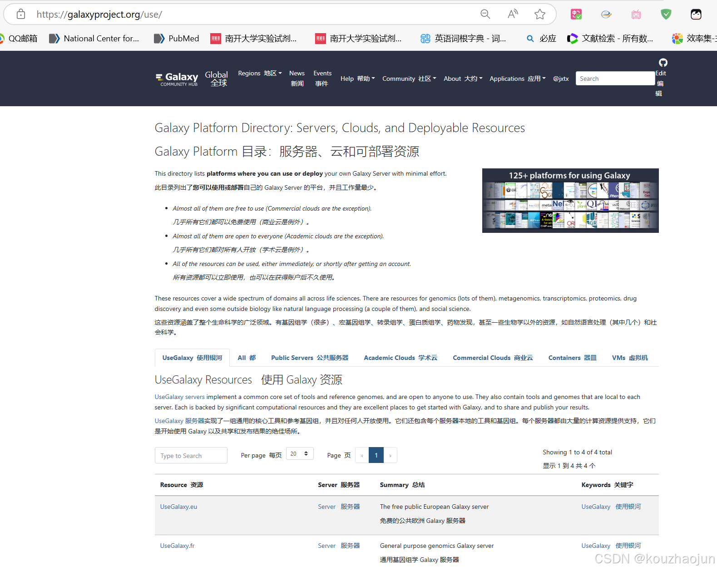The image size is (717, 571).
Task: Expand the Applications 应用 dropdown menu
Action: tap(517, 79)
